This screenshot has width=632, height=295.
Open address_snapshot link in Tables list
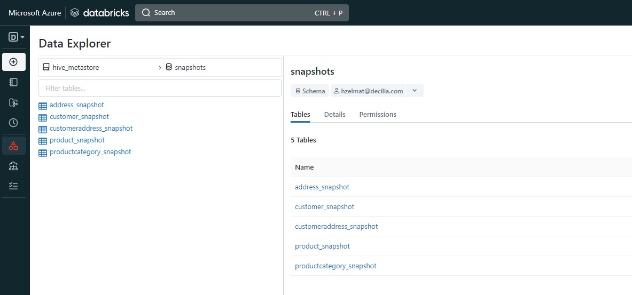point(322,187)
